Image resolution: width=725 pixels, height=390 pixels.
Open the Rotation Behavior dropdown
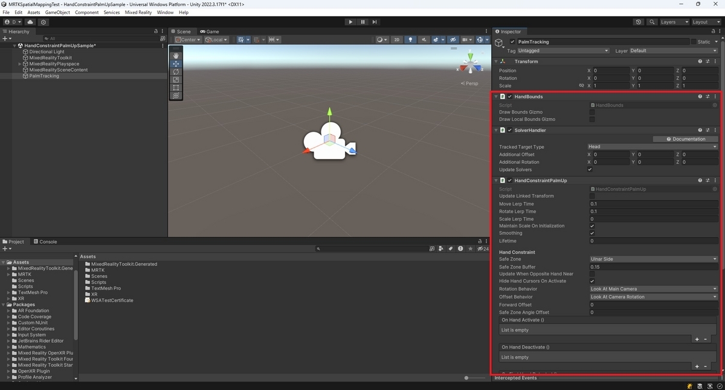pyautogui.click(x=654, y=289)
